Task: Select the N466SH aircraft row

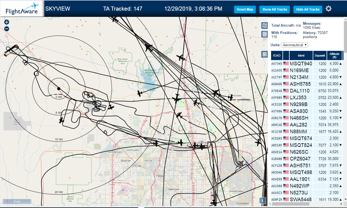Action: pyautogui.click(x=307, y=118)
